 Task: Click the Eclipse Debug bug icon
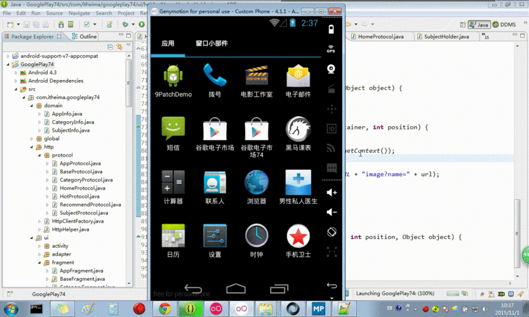tap(125, 24)
